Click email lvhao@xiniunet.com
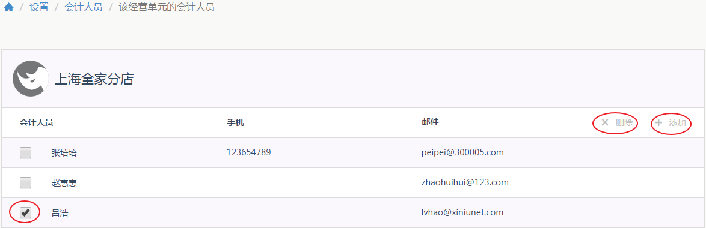The width and height of the screenshot is (706, 228). click(462, 212)
